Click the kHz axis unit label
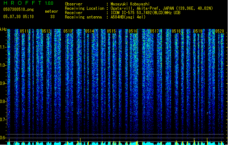This screenshot has height=145, width=228. pos(3,29)
